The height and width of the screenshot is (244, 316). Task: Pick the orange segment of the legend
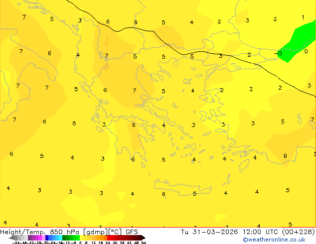(x=98, y=238)
